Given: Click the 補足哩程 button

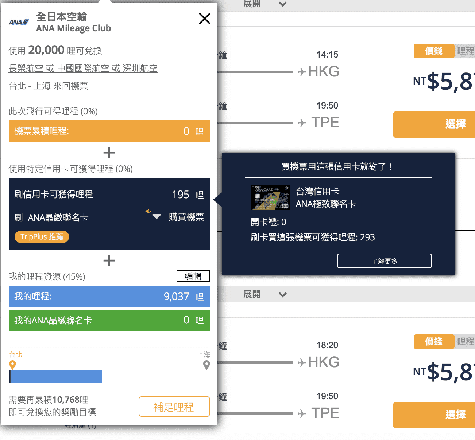Looking at the screenshot, I should (x=174, y=406).
